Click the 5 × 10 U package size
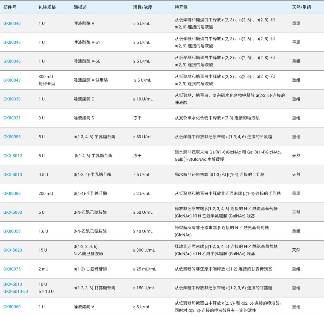 coord(46,291)
